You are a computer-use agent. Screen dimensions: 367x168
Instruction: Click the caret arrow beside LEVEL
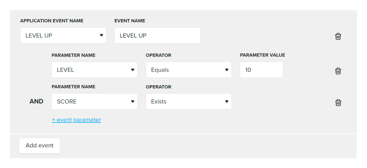(132, 70)
